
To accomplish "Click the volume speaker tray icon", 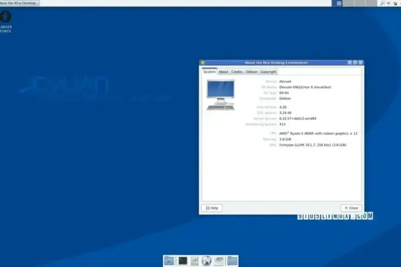I will coord(389,3).
